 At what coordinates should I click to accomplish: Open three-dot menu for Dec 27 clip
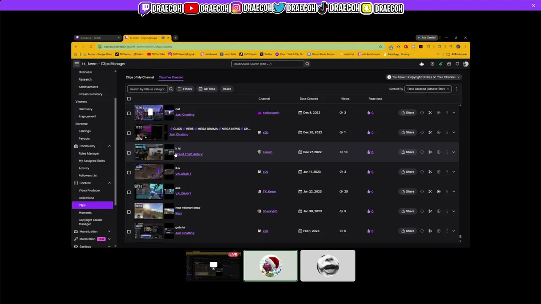(x=447, y=152)
